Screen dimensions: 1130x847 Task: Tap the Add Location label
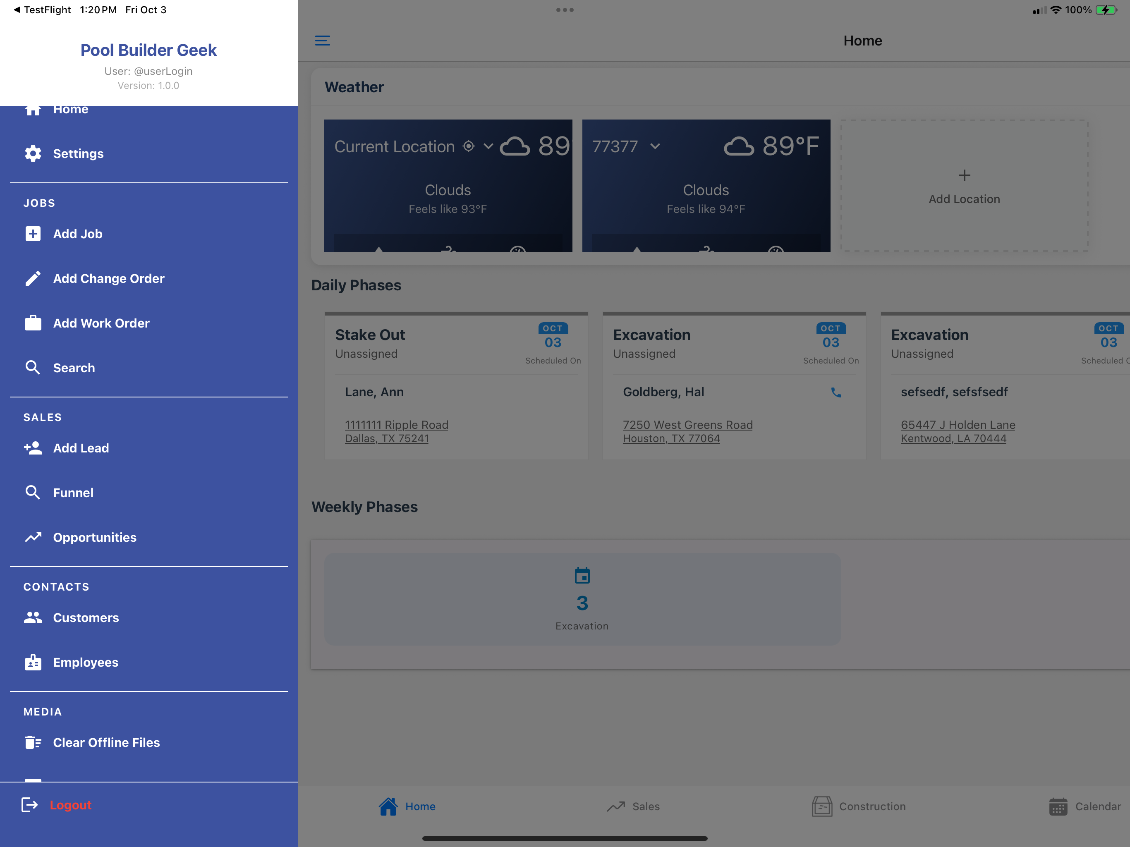click(x=964, y=199)
